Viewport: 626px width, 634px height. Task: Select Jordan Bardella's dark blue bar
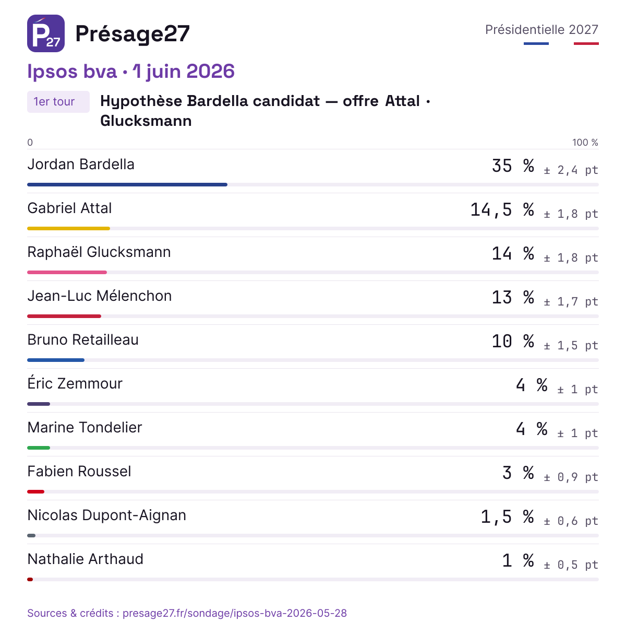[127, 184]
